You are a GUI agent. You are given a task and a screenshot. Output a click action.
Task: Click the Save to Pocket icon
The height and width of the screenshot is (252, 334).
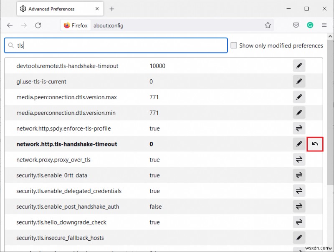(296, 25)
